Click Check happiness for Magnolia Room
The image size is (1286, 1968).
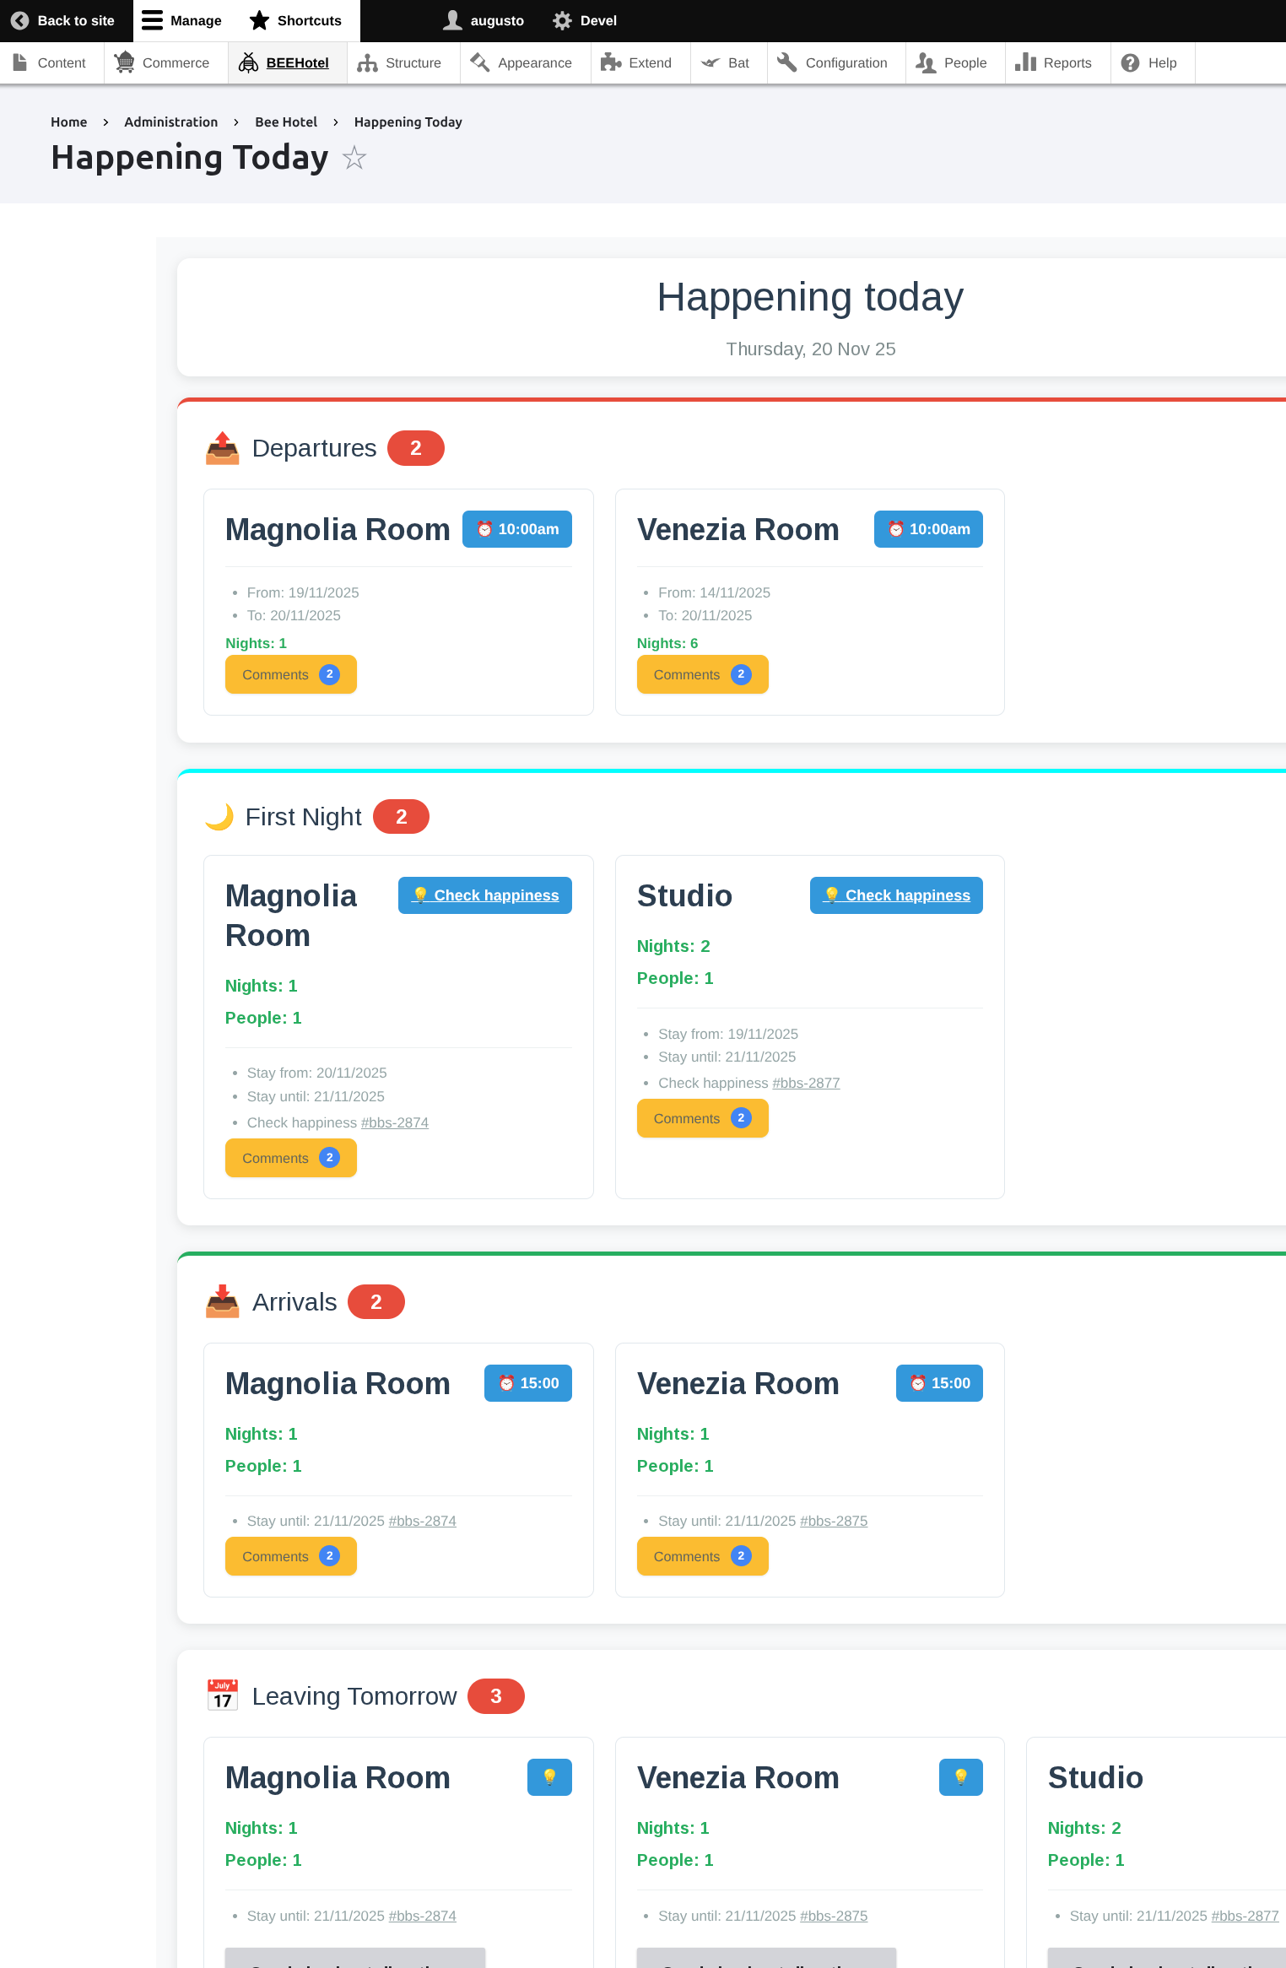pyautogui.click(x=485, y=895)
